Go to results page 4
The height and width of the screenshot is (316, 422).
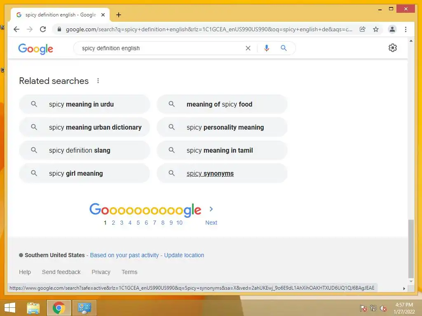[x=130, y=223]
